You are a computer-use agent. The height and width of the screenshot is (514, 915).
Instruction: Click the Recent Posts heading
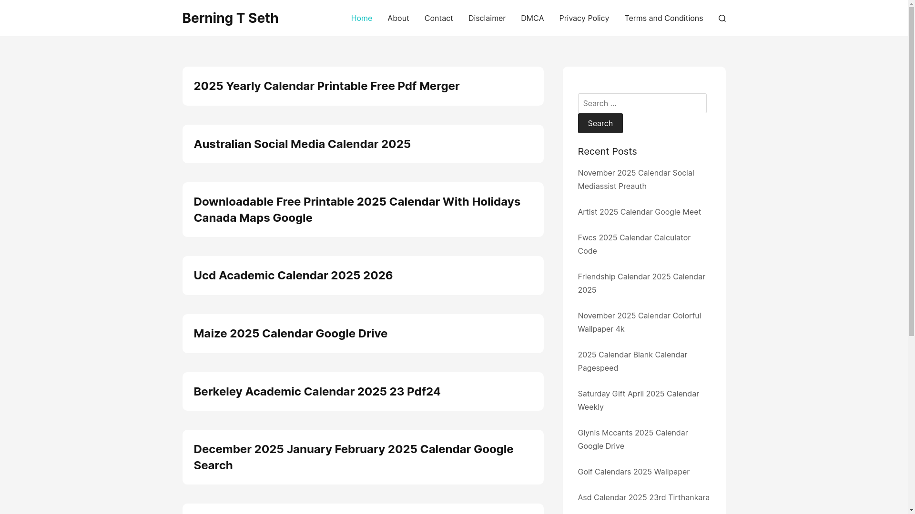coord(607,151)
